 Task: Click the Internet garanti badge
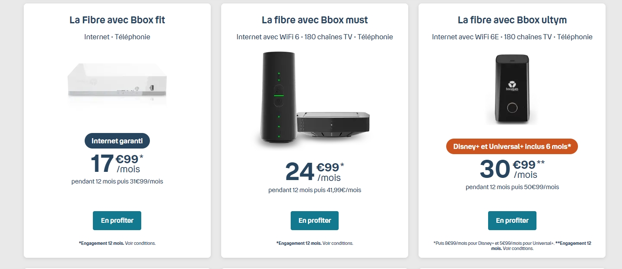pyautogui.click(x=117, y=140)
